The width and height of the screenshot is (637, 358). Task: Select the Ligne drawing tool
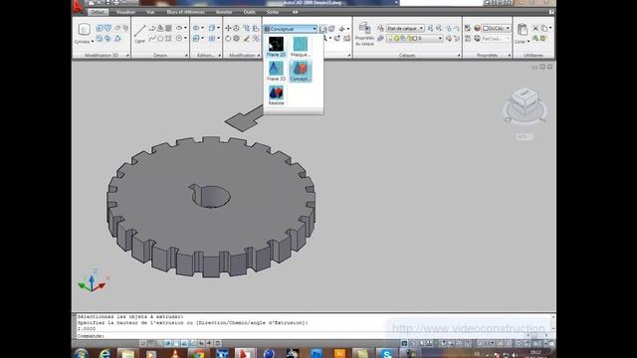click(x=139, y=33)
